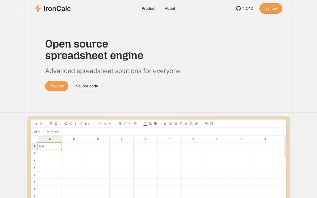Open the 123 number format dropdown
Viewport: 317px width, 198px height.
[x=88, y=124]
